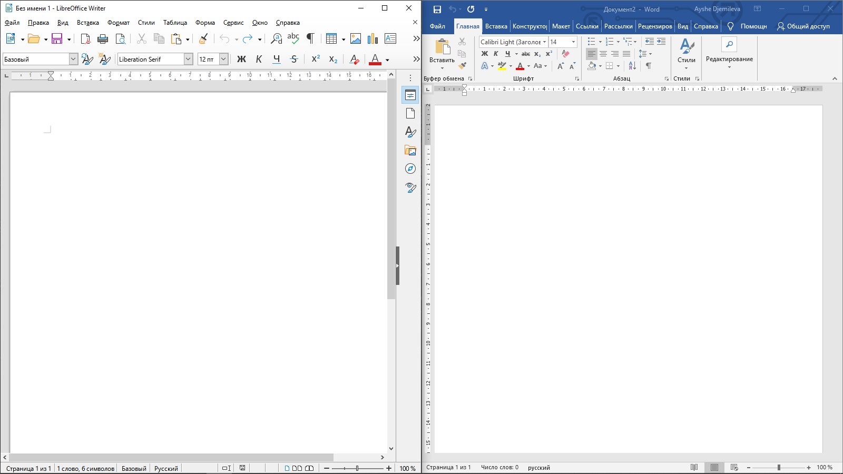The width and height of the screenshot is (843, 474).
Task: Toggle show paragraph marks in Word
Action: (649, 66)
